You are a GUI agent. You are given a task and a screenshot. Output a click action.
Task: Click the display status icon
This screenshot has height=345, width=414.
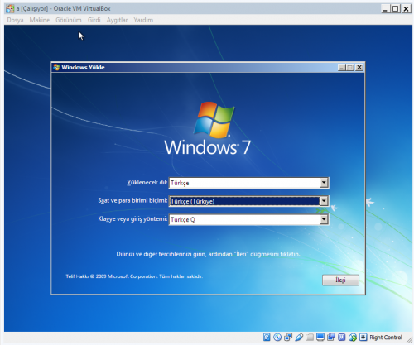click(x=320, y=337)
